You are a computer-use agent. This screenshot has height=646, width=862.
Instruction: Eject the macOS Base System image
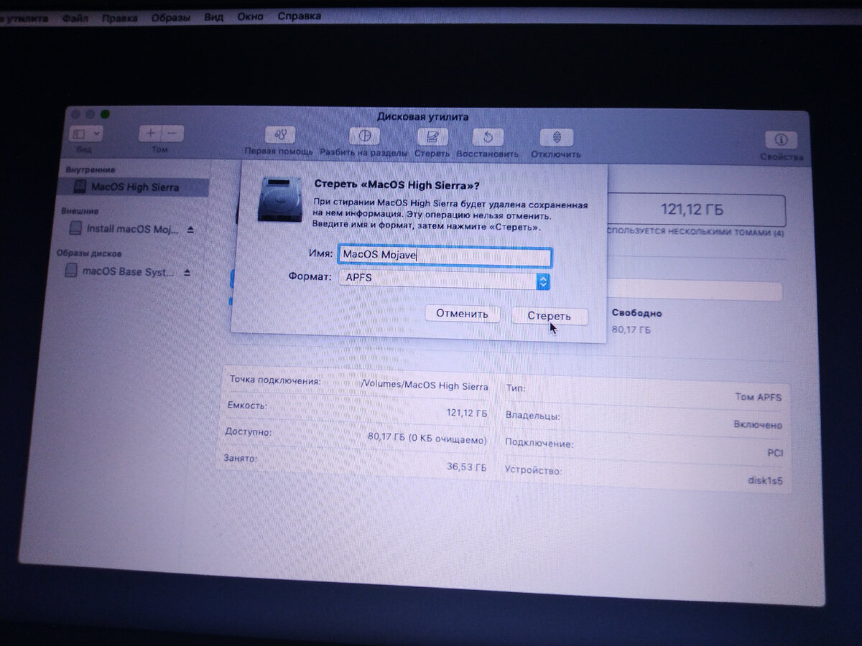click(x=187, y=272)
